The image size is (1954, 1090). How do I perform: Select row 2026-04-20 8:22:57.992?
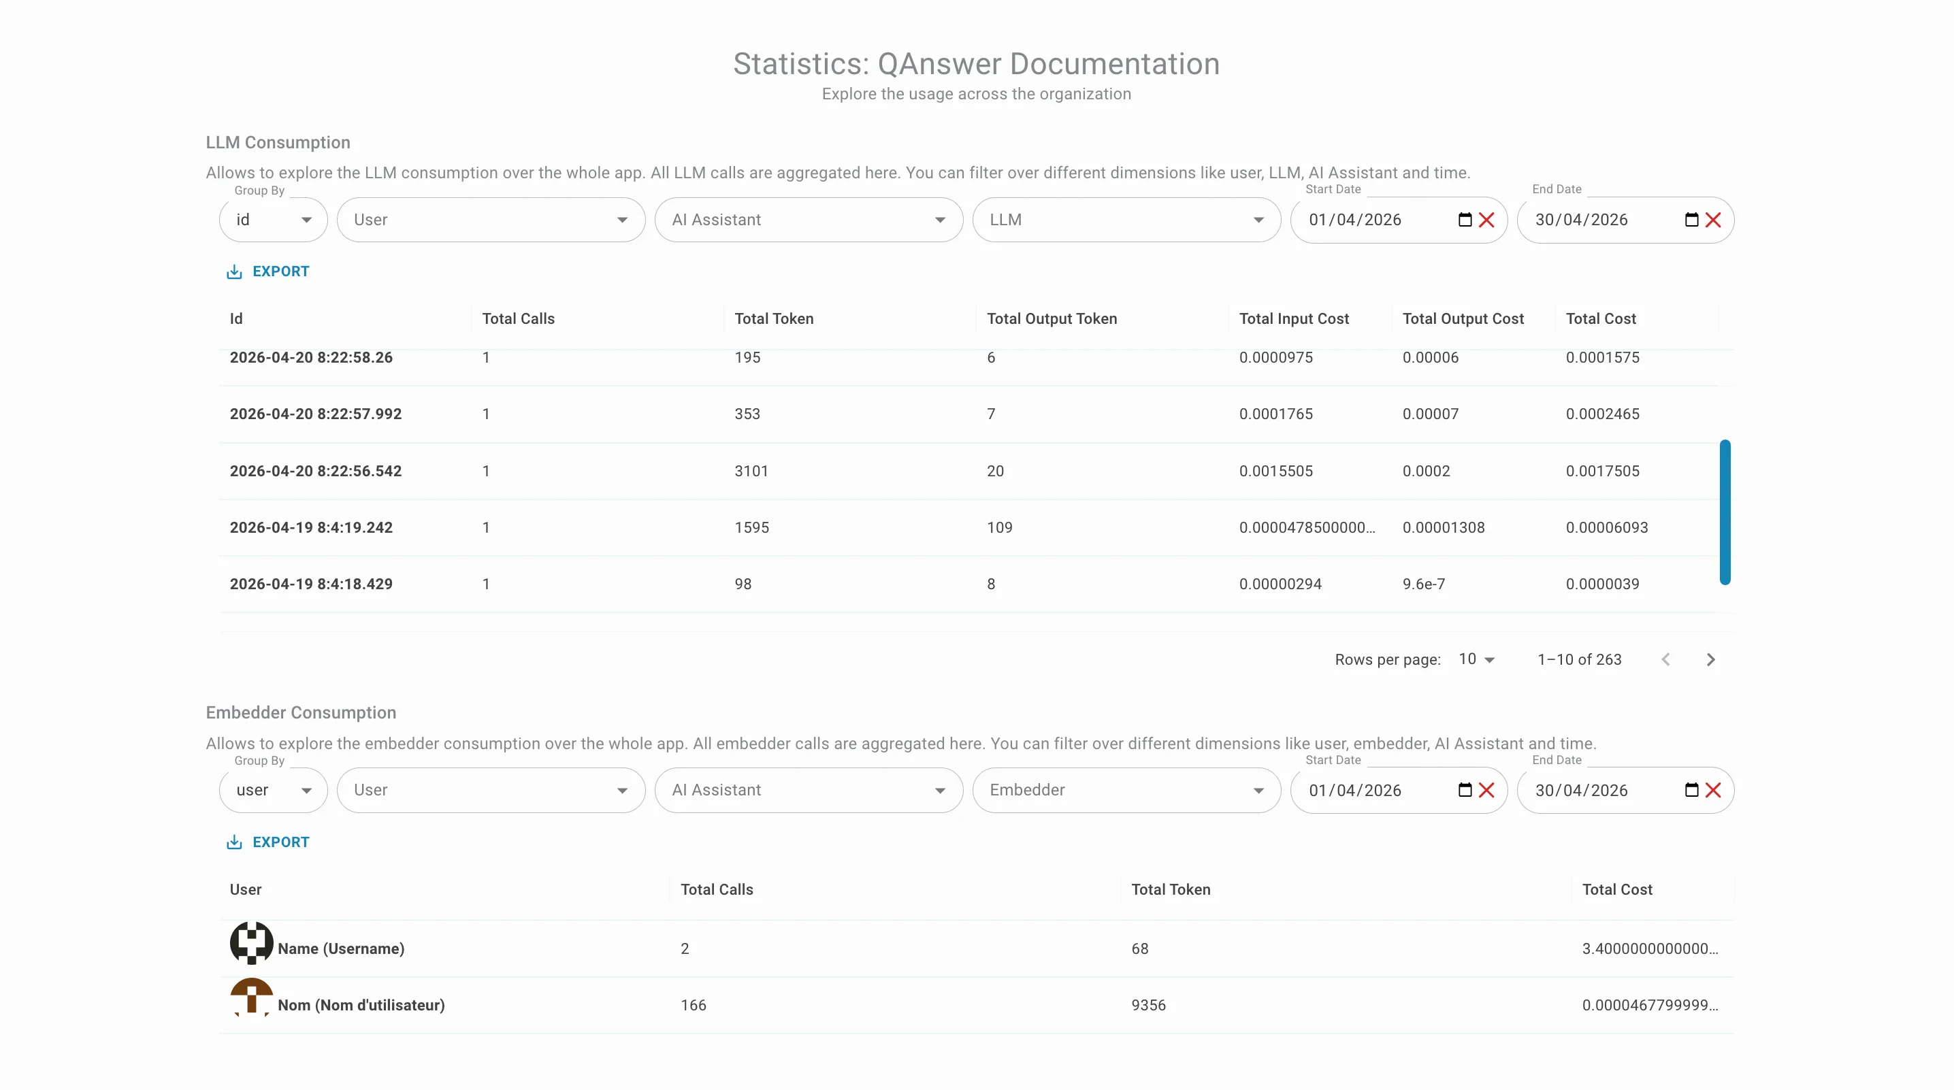pyautogui.click(x=968, y=414)
